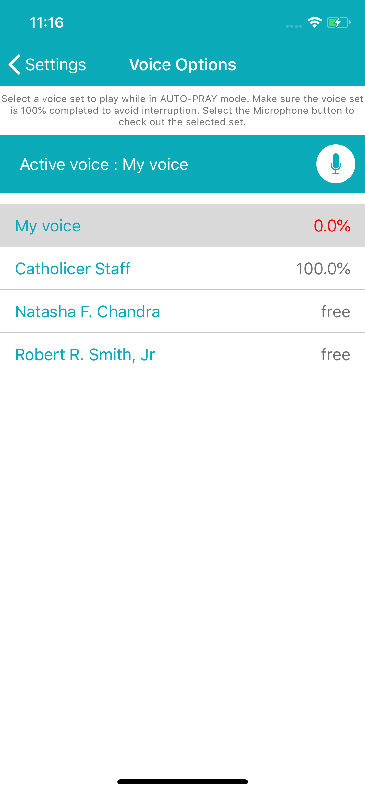Tap the clock showing 11:16
Screen dimensions: 365x792
[x=47, y=22]
